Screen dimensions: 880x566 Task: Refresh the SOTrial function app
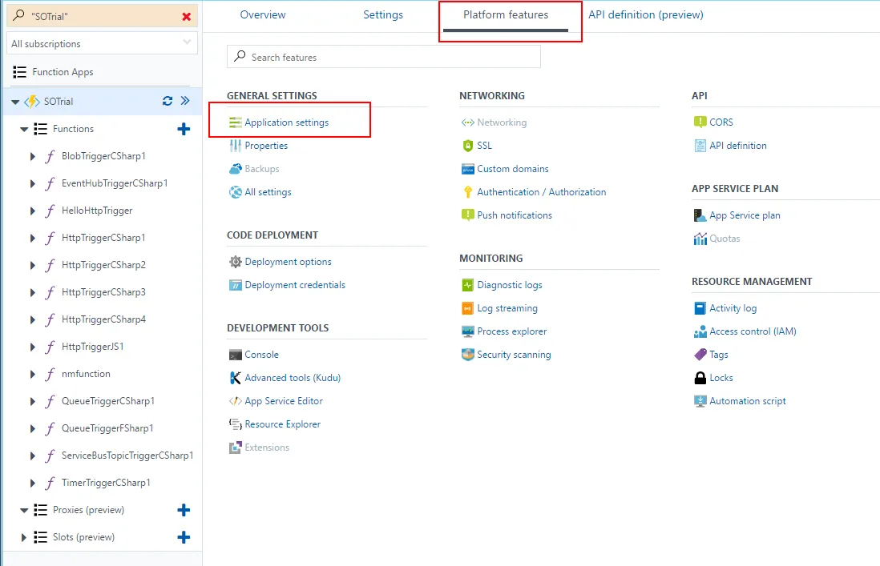pos(168,102)
